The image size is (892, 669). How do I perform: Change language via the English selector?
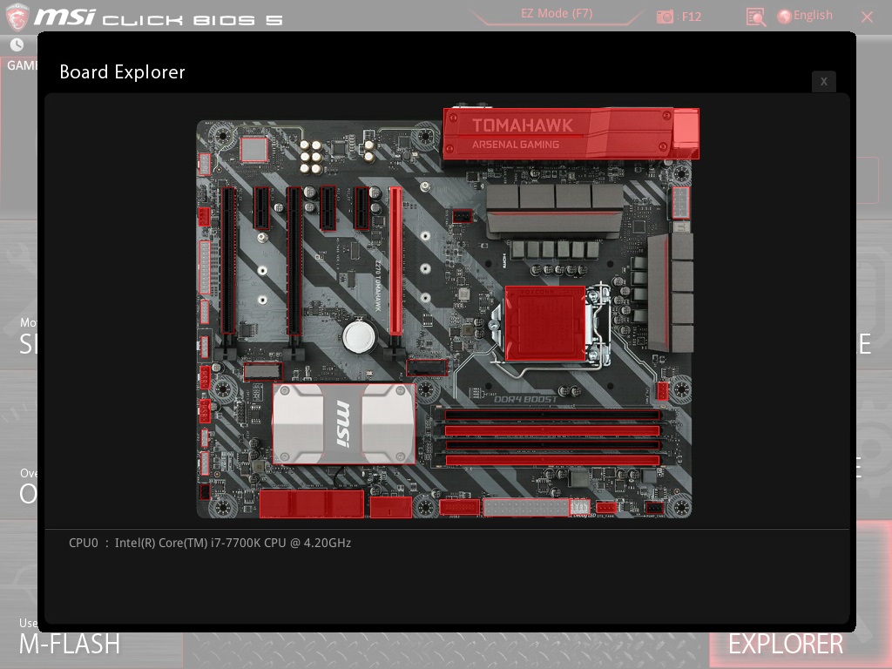[805, 16]
